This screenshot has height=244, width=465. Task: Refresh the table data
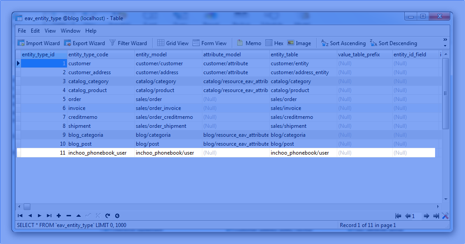(x=108, y=216)
